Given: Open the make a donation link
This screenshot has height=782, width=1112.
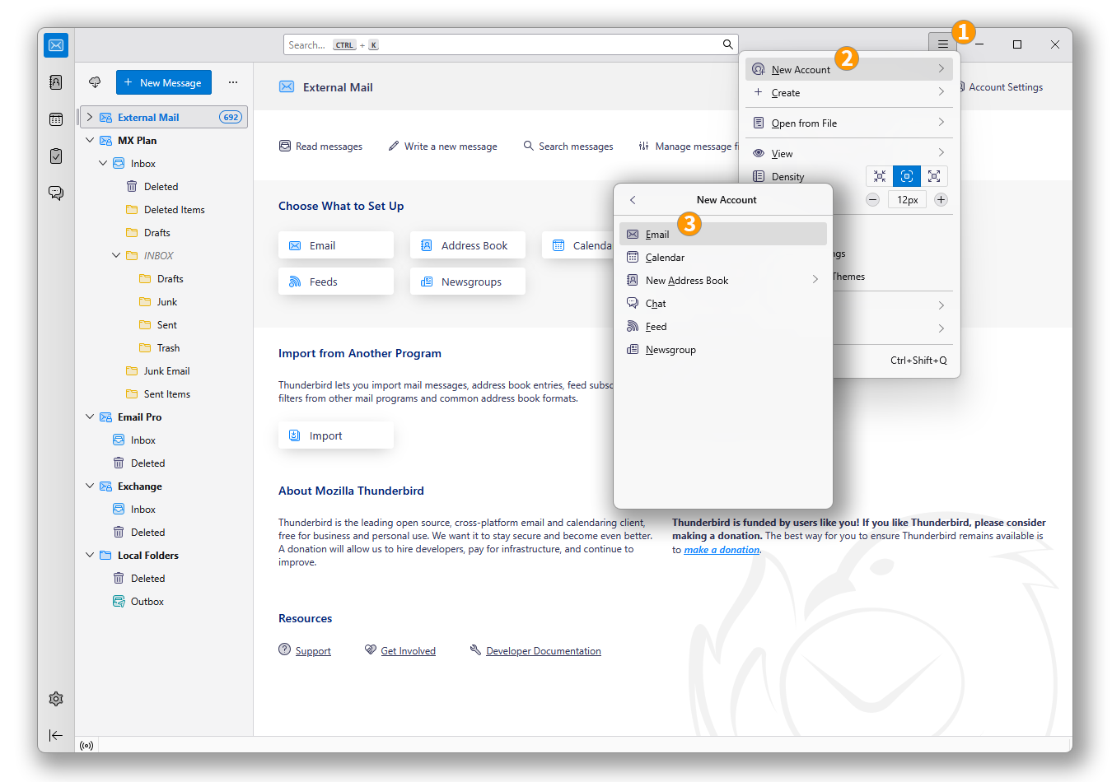Looking at the screenshot, I should click(722, 550).
